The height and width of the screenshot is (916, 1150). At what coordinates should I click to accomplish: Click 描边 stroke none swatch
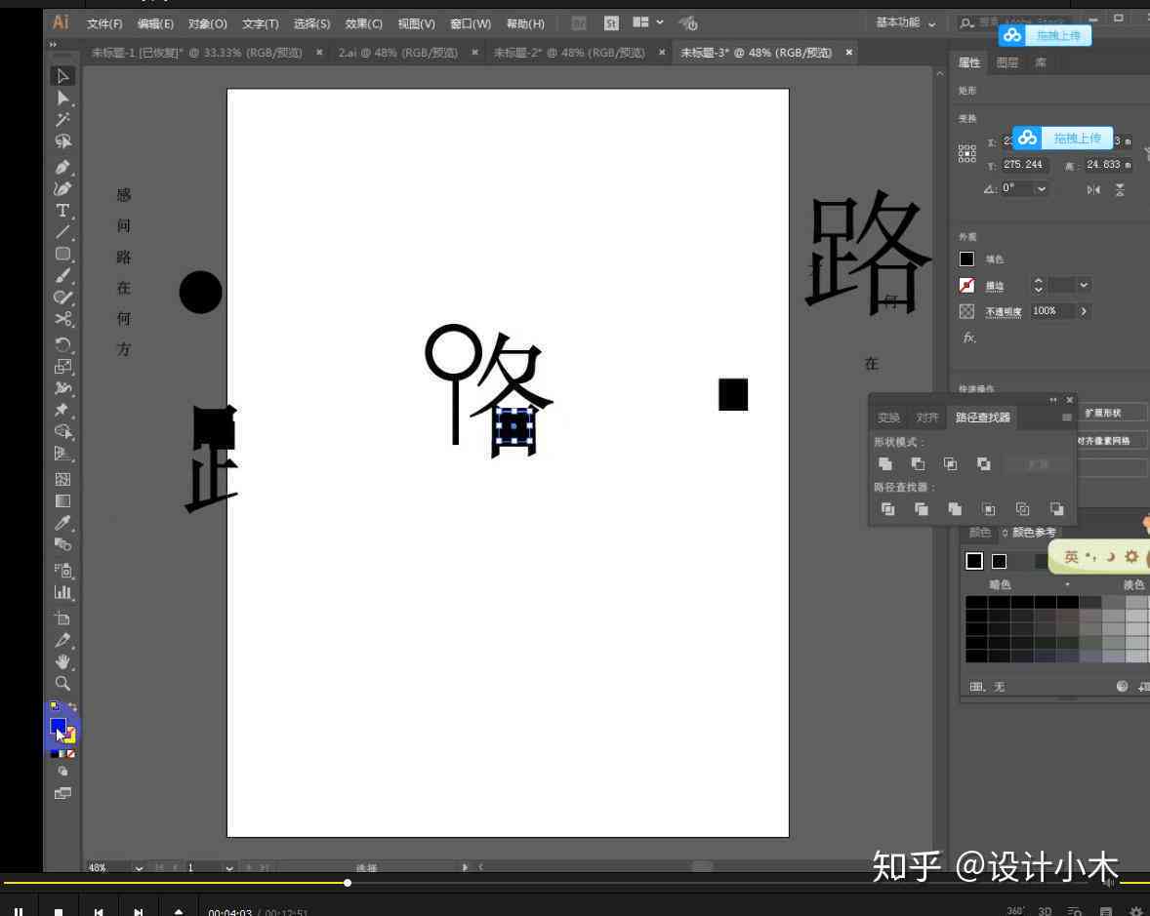click(966, 285)
